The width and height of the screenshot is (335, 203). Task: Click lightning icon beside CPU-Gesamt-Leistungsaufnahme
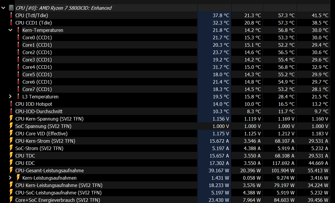[11, 170]
